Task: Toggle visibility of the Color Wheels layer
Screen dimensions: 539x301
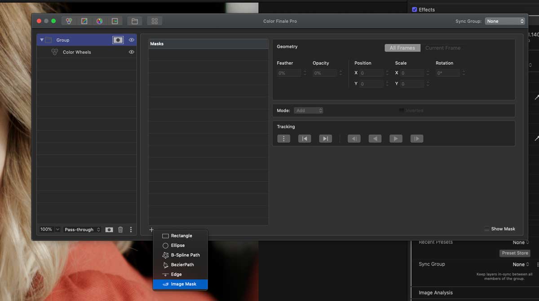Action: [x=132, y=52]
